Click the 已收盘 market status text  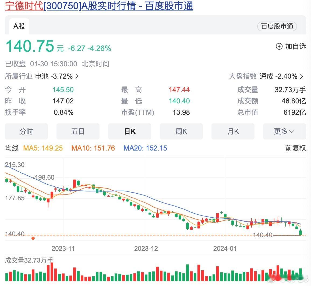pyautogui.click(x=15, y=64)
